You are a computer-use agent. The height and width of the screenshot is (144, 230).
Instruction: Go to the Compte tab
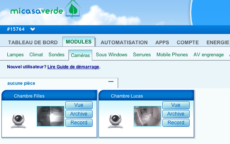point(188,42)
